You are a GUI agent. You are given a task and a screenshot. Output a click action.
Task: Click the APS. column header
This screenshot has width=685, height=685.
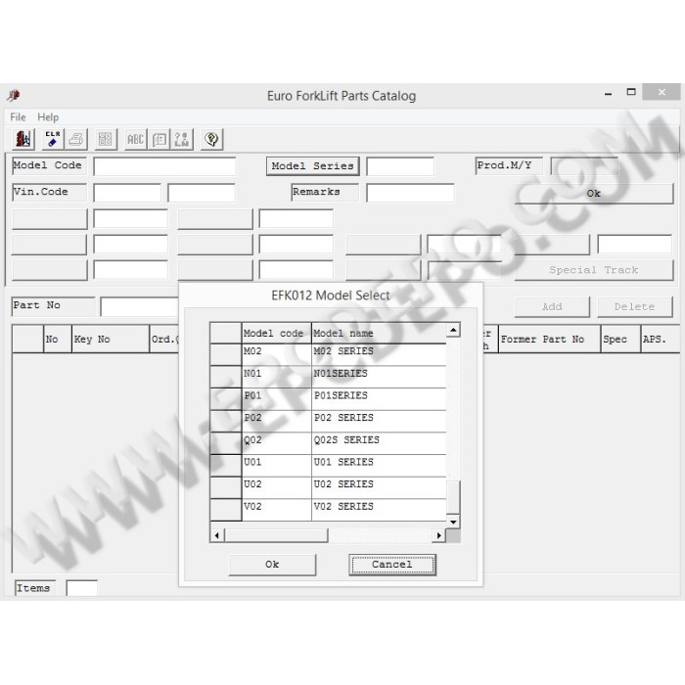pyautogui.click(x=661, y=339)
